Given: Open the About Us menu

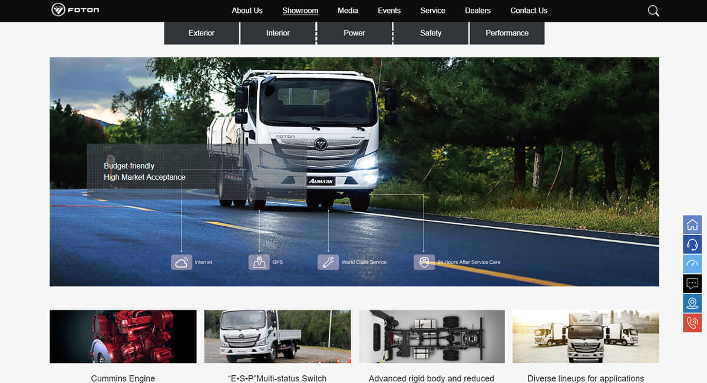Looking at the screenshot, I should (247, 11).
